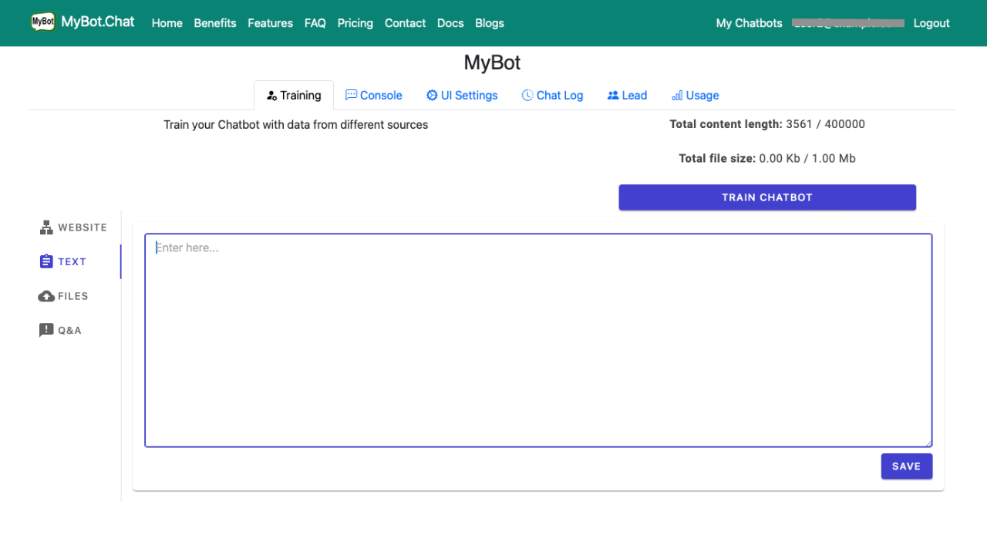Open the Docs navigation link
Screen dimensions: 987x542
(450, 23)
